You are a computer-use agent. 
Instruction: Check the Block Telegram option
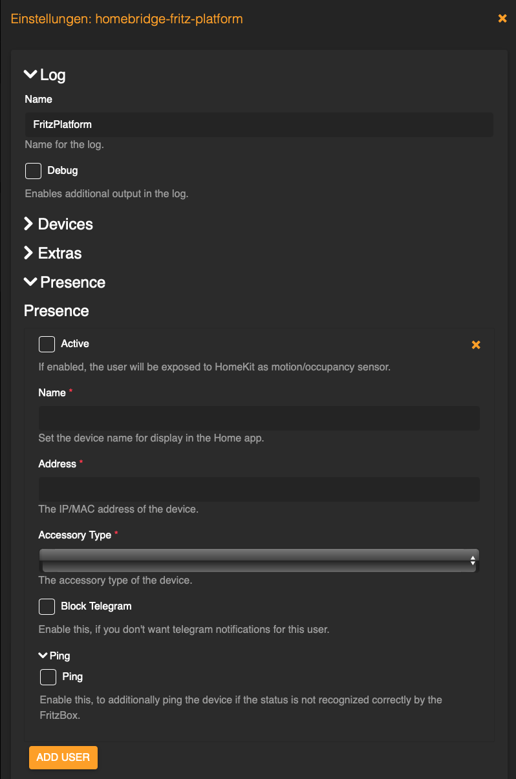[47, 606]
